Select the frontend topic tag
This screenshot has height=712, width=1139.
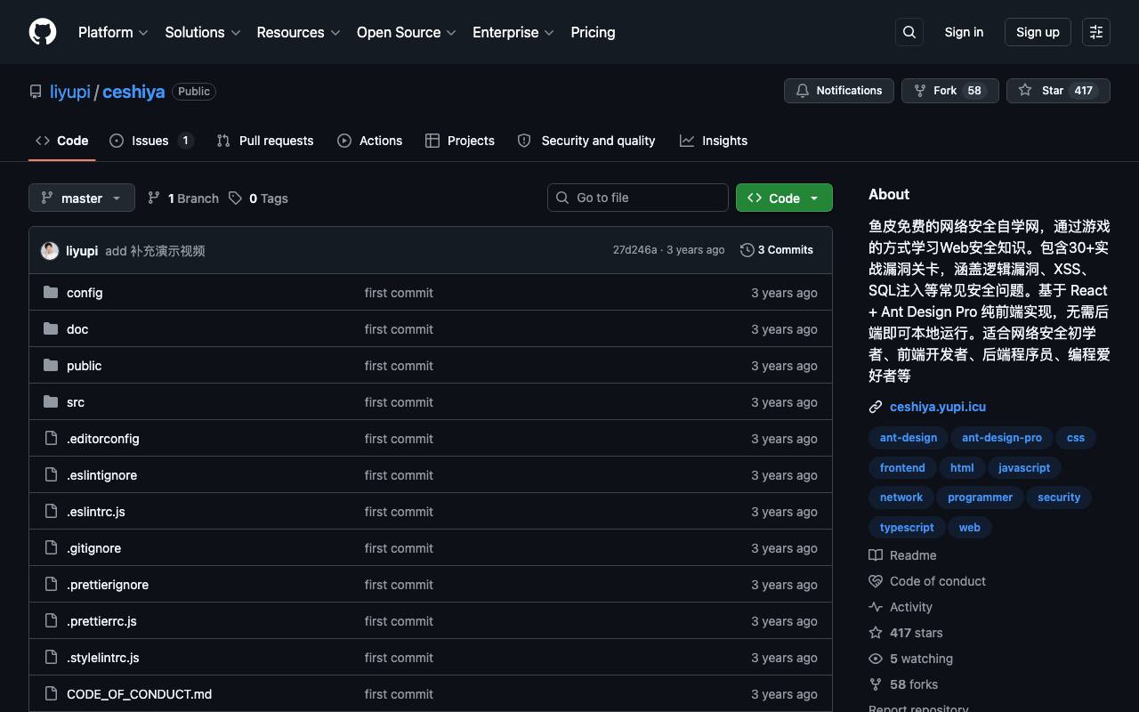[x=902, y=468]
